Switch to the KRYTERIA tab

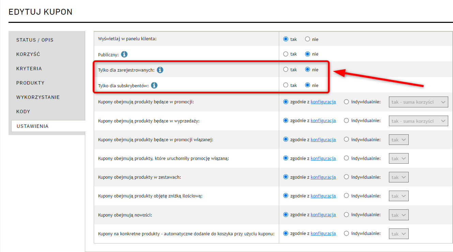point(29,69)
